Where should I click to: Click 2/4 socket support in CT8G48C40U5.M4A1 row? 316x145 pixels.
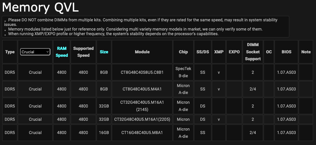coord(253,89)
